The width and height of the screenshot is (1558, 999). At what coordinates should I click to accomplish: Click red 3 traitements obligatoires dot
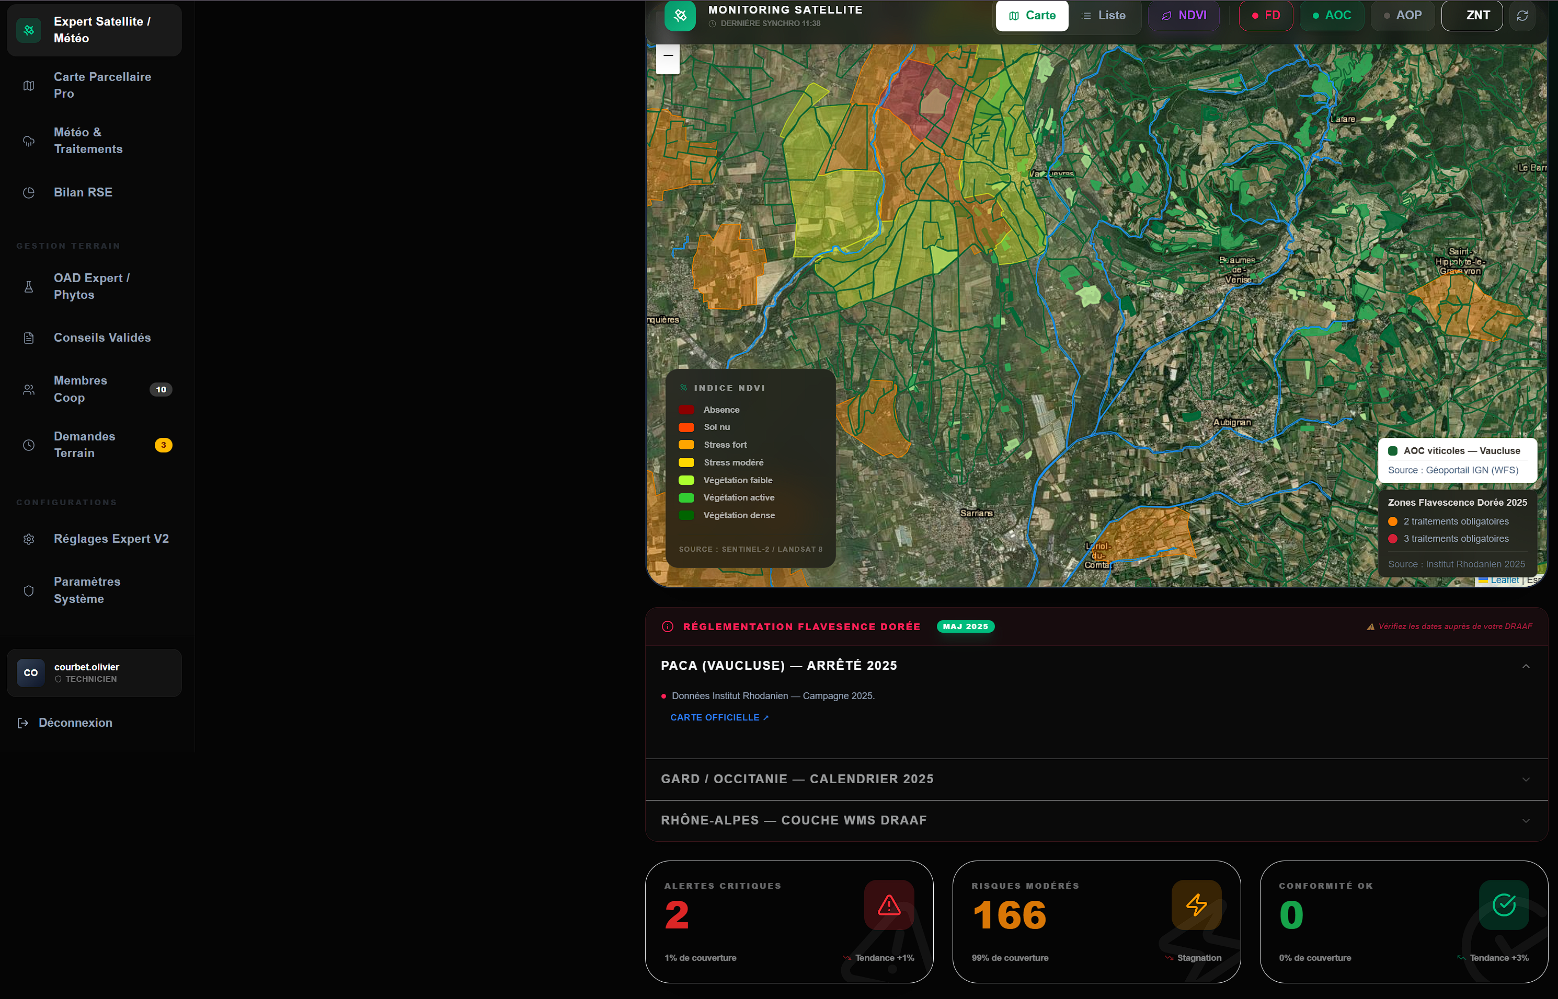1392,539
